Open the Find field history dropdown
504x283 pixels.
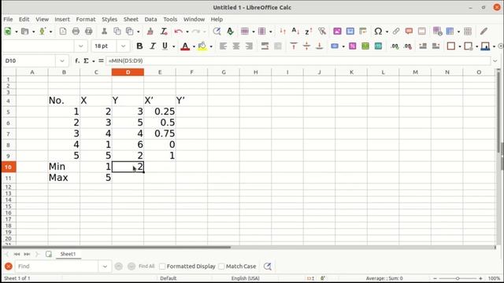(x=105, y=266)
